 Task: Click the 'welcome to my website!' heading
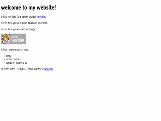(28, 7)
